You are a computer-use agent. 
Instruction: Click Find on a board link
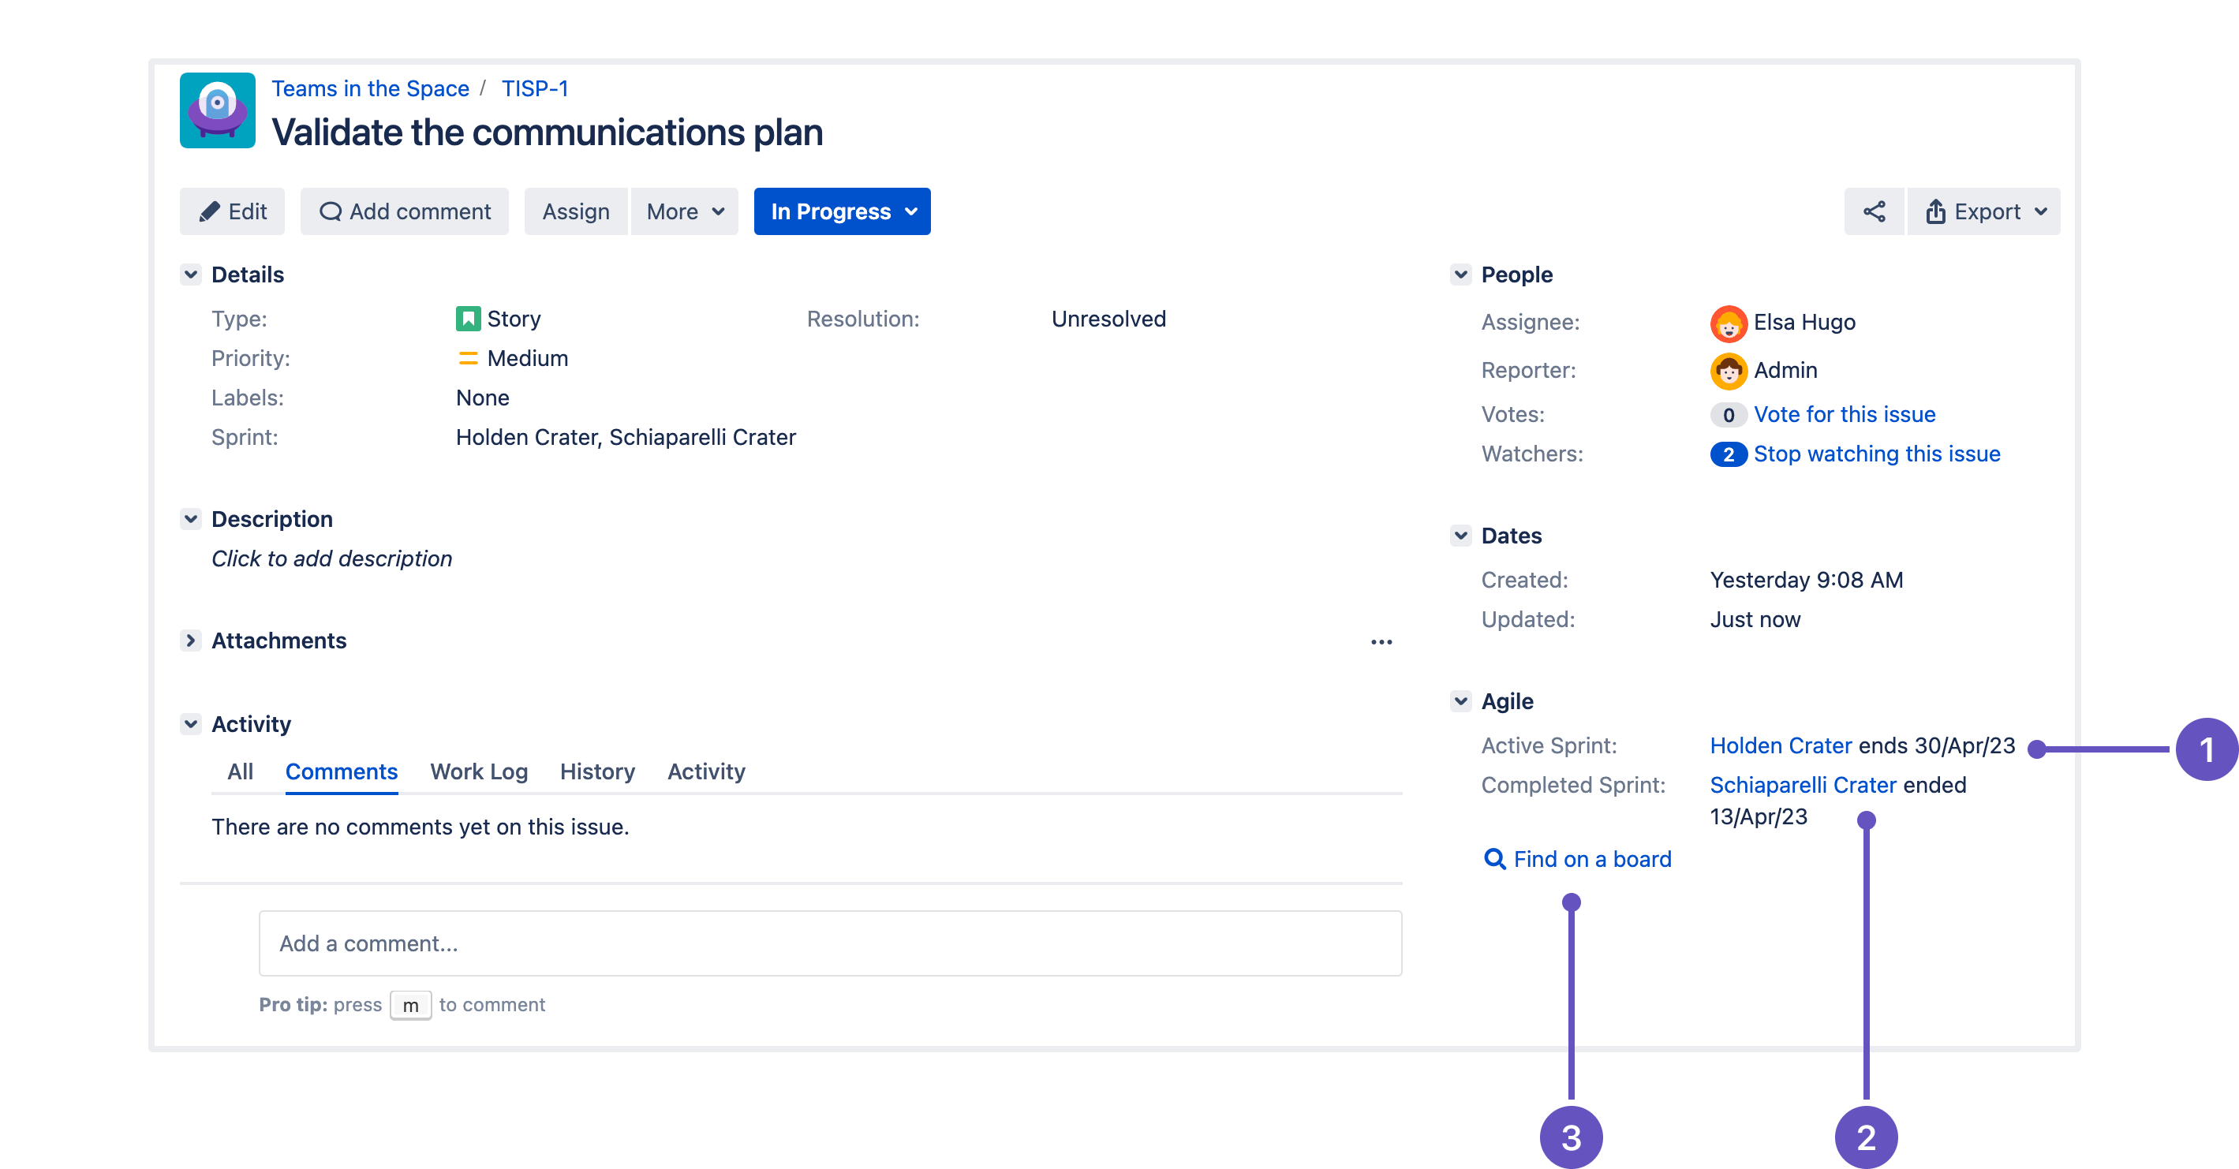click(x=1590, y=859)
